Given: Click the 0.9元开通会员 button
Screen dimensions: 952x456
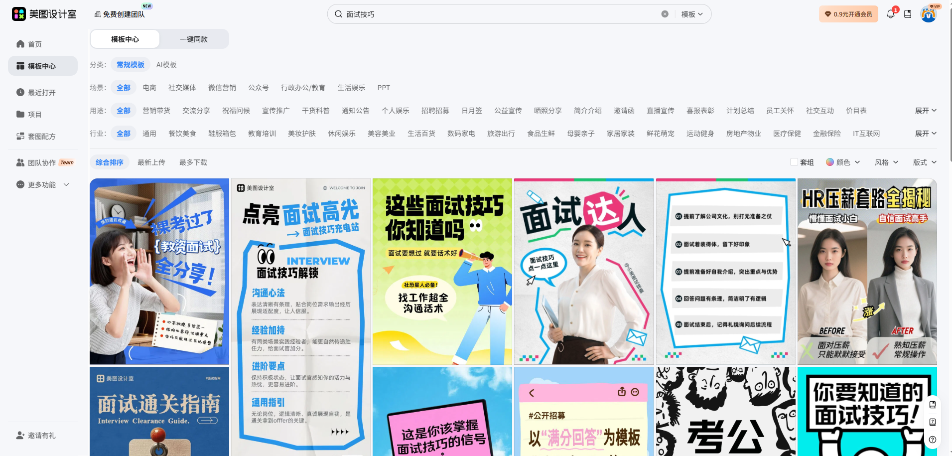Looking at the screenshot, I should (848, 14).
